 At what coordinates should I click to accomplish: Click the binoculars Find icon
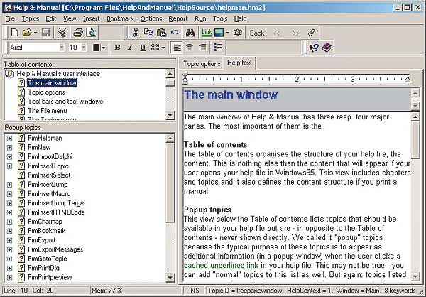tap(190, 33)
